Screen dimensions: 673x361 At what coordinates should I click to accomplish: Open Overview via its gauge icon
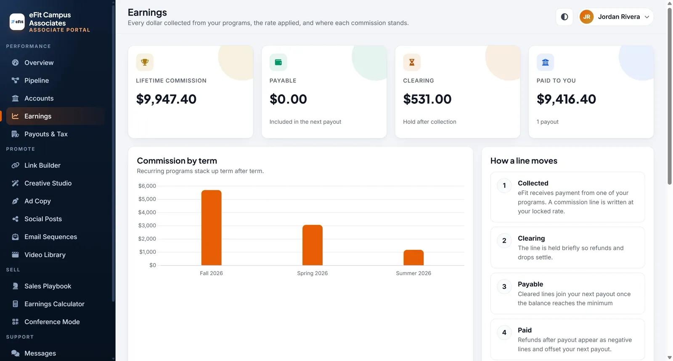click(15, 63)
